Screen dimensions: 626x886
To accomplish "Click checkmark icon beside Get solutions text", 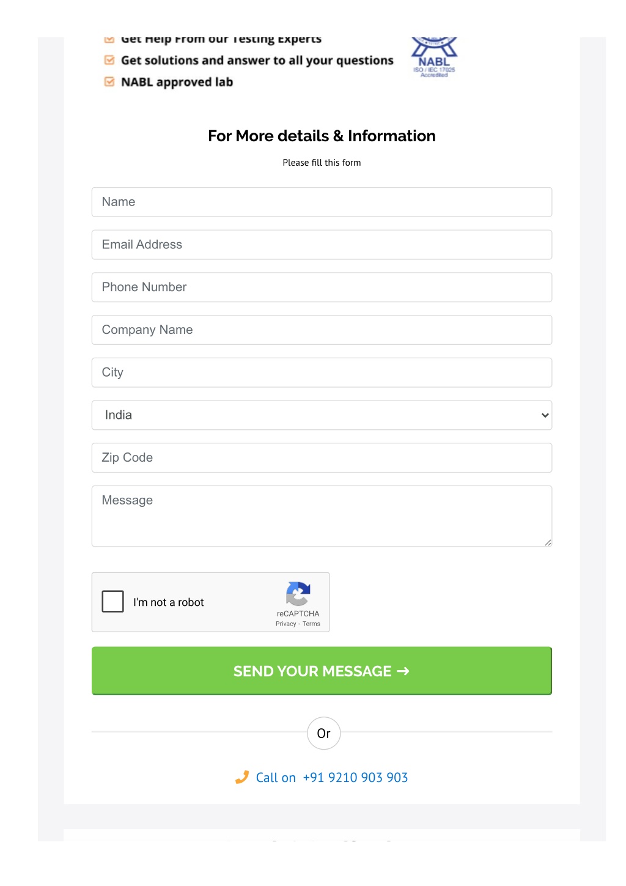I will click(109, 60).
